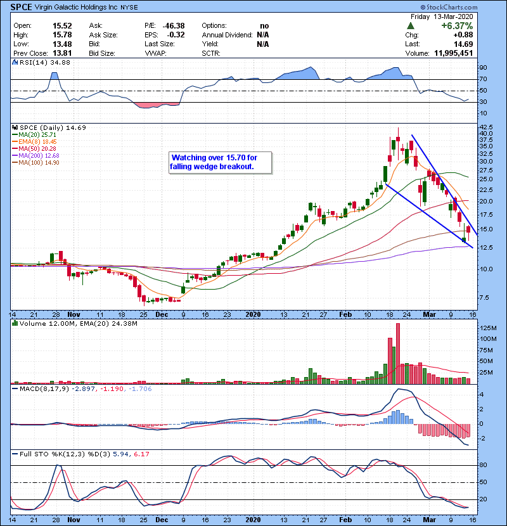Click the Full STO legend line marker icon
This screenshot has height=526, width=507.
click(x=15, y=454)
